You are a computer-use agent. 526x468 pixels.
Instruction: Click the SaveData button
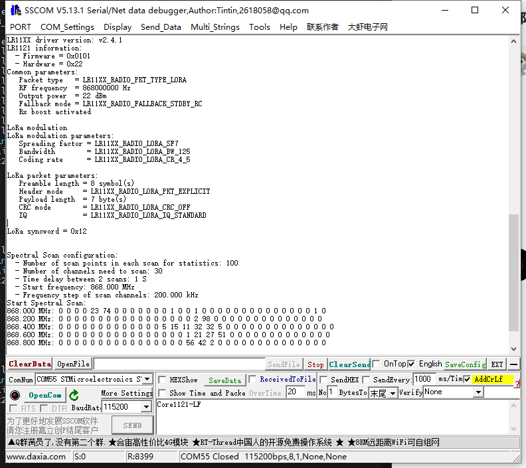coord(224,380)
